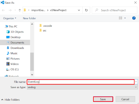Click the .vscode folder icon

click(40, 26)
